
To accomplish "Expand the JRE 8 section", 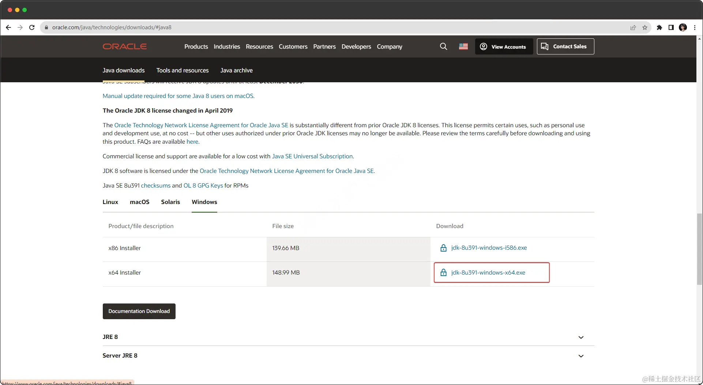I will pyautogui.click(x=348, y=337).
